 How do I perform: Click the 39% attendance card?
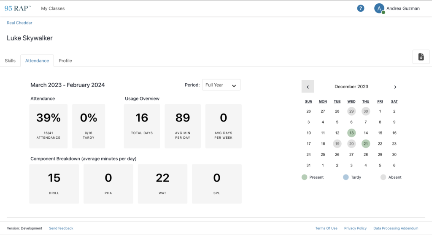pos(49,126)
